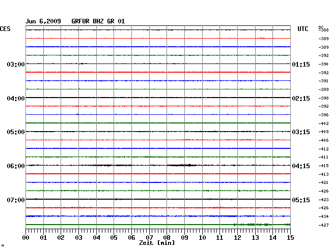
Task: Select the 05:15 UTC time label
Action: (301, 200)
